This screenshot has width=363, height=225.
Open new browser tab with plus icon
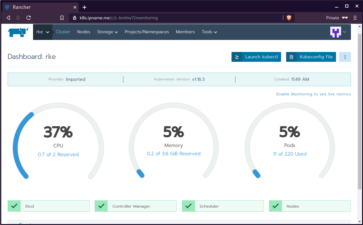point(84,7)
